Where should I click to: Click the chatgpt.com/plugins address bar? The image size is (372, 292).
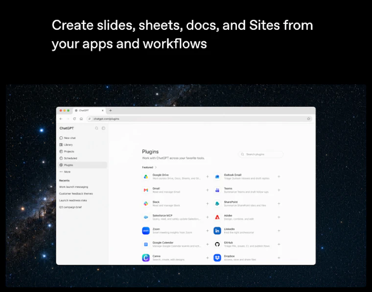pyautogui.click(x=199, y=119)
